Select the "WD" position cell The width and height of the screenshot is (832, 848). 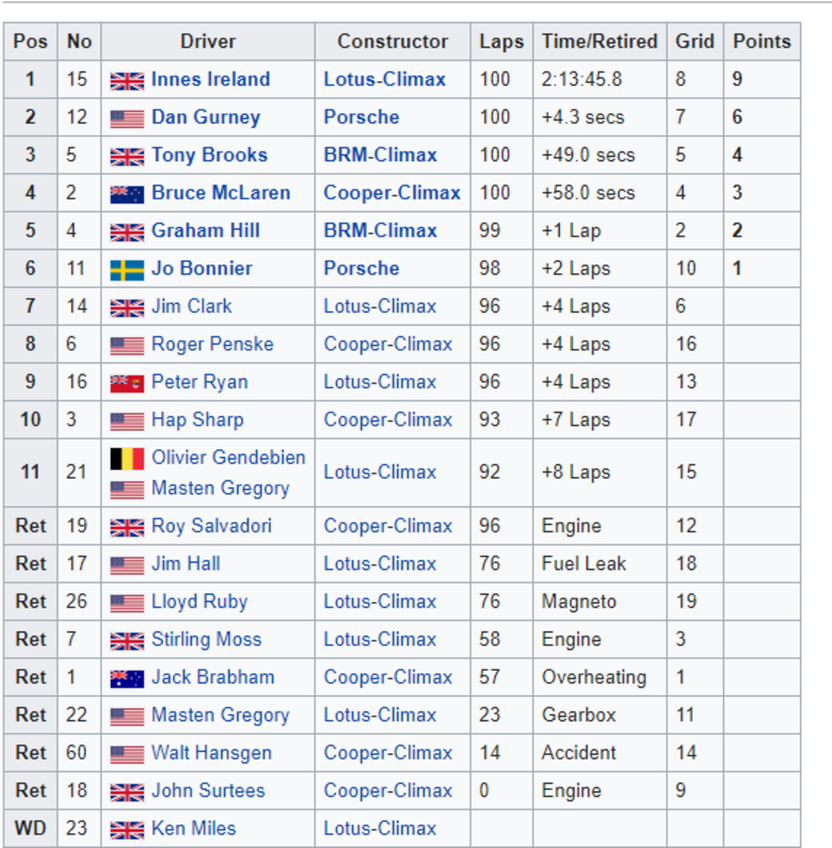[x=30, y=828]
